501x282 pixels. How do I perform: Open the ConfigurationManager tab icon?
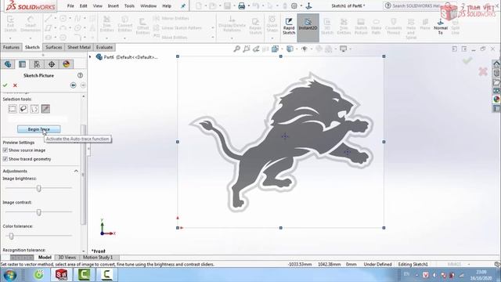point(37,64)
